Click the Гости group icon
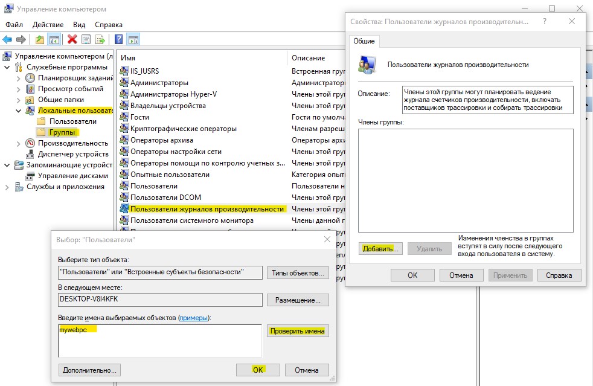This screenshot has width=593, height=386. click(124, 117)
